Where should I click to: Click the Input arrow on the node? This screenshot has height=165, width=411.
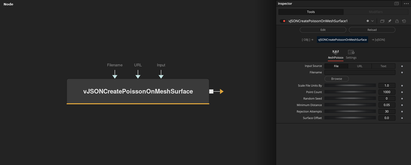coord(161,74)
